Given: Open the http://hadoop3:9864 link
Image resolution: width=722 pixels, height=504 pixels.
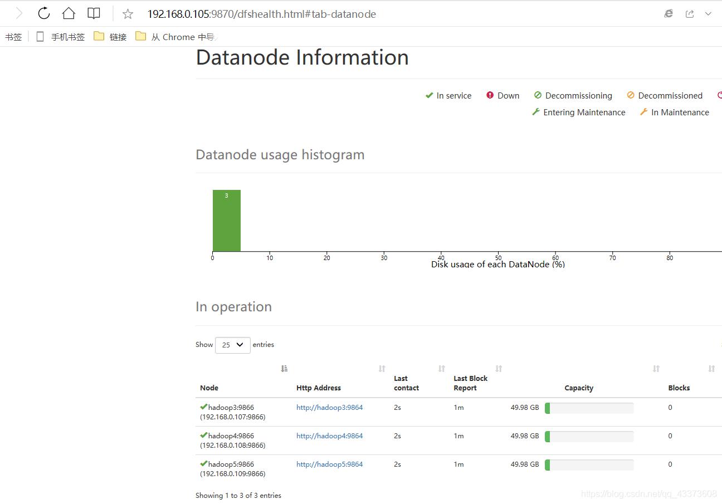Looking at the screenshot, I should (329, 407).
